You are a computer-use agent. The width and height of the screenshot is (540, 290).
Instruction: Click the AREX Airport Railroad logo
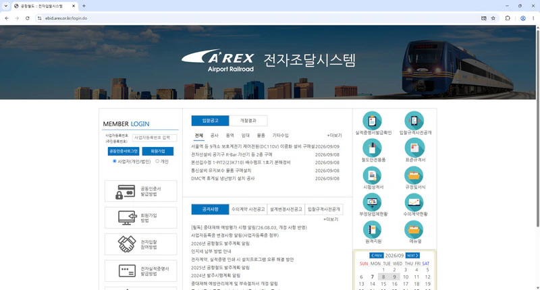pyautogui.click(x=217, y=61)
